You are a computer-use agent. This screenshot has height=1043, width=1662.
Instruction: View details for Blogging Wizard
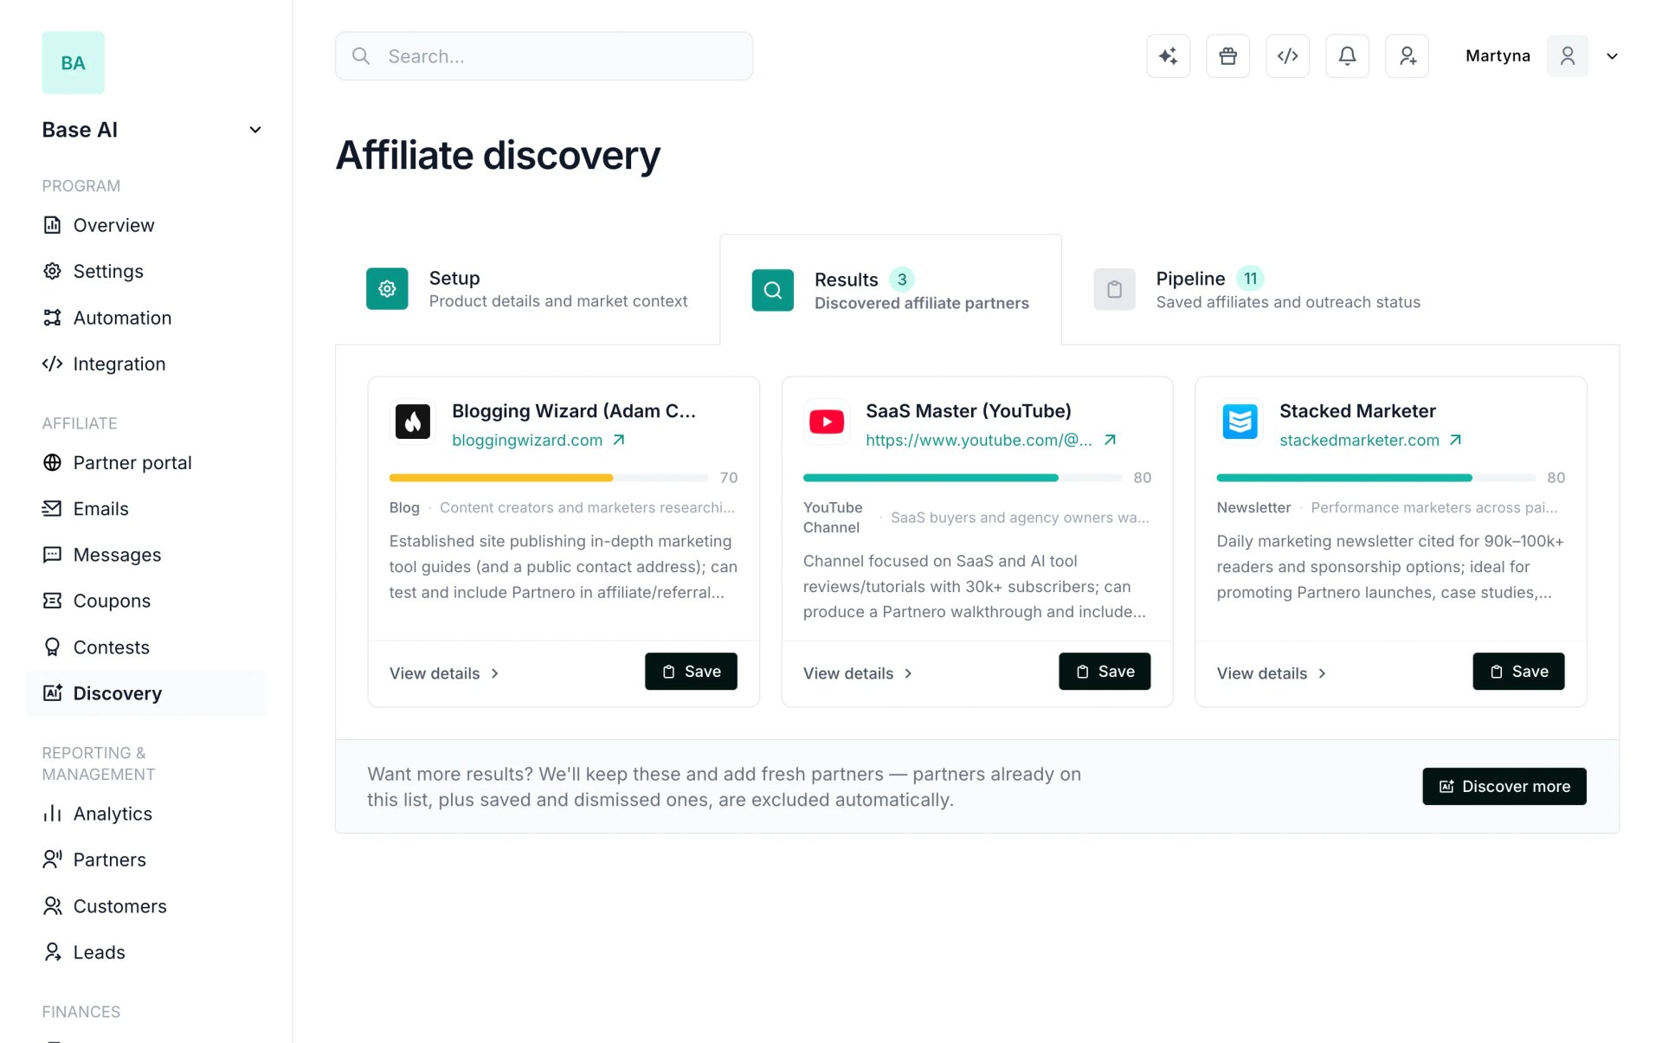click(444, 673)
